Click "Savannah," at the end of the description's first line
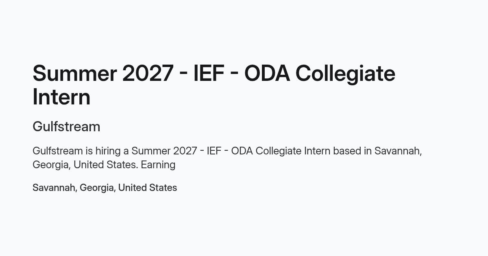488x256 pixels. [398, 151]
